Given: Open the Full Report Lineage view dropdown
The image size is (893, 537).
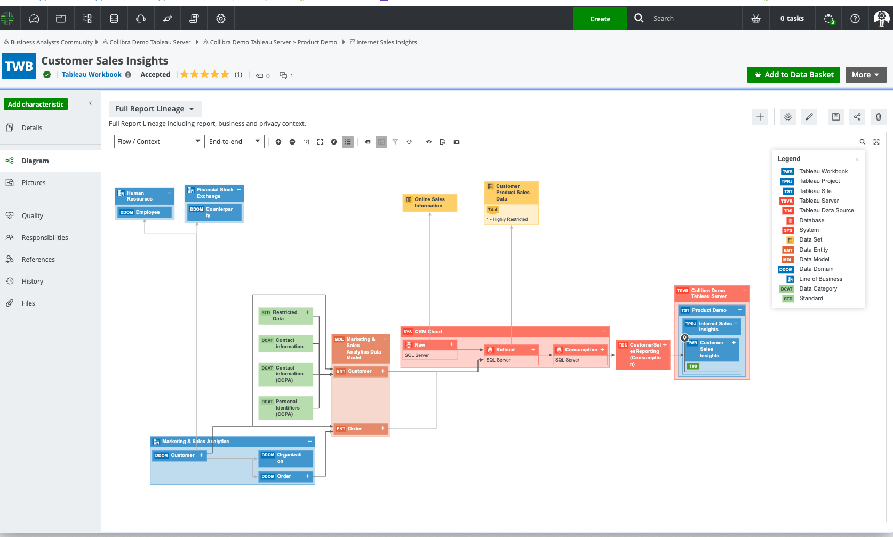Looking at the screenshot, I should pyautogui.click(x=155, y=109).
